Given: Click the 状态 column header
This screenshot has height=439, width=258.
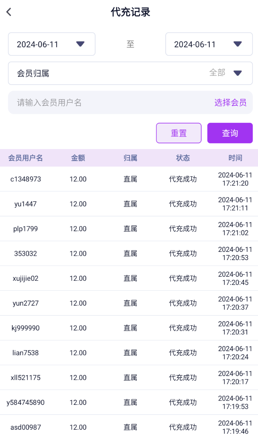Looking at the screenshot, I should pyautogui.click(x=183, y=158).
